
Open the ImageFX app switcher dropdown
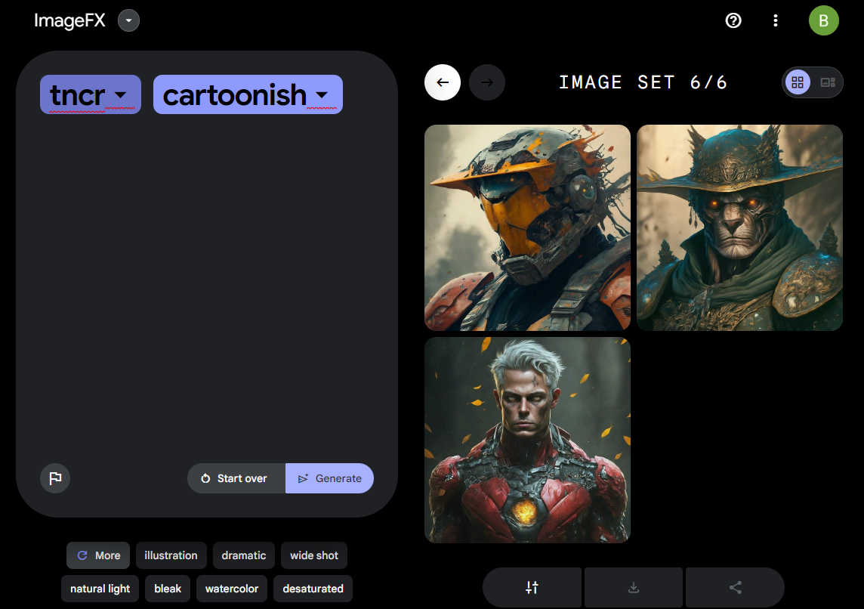pos(128,21)
